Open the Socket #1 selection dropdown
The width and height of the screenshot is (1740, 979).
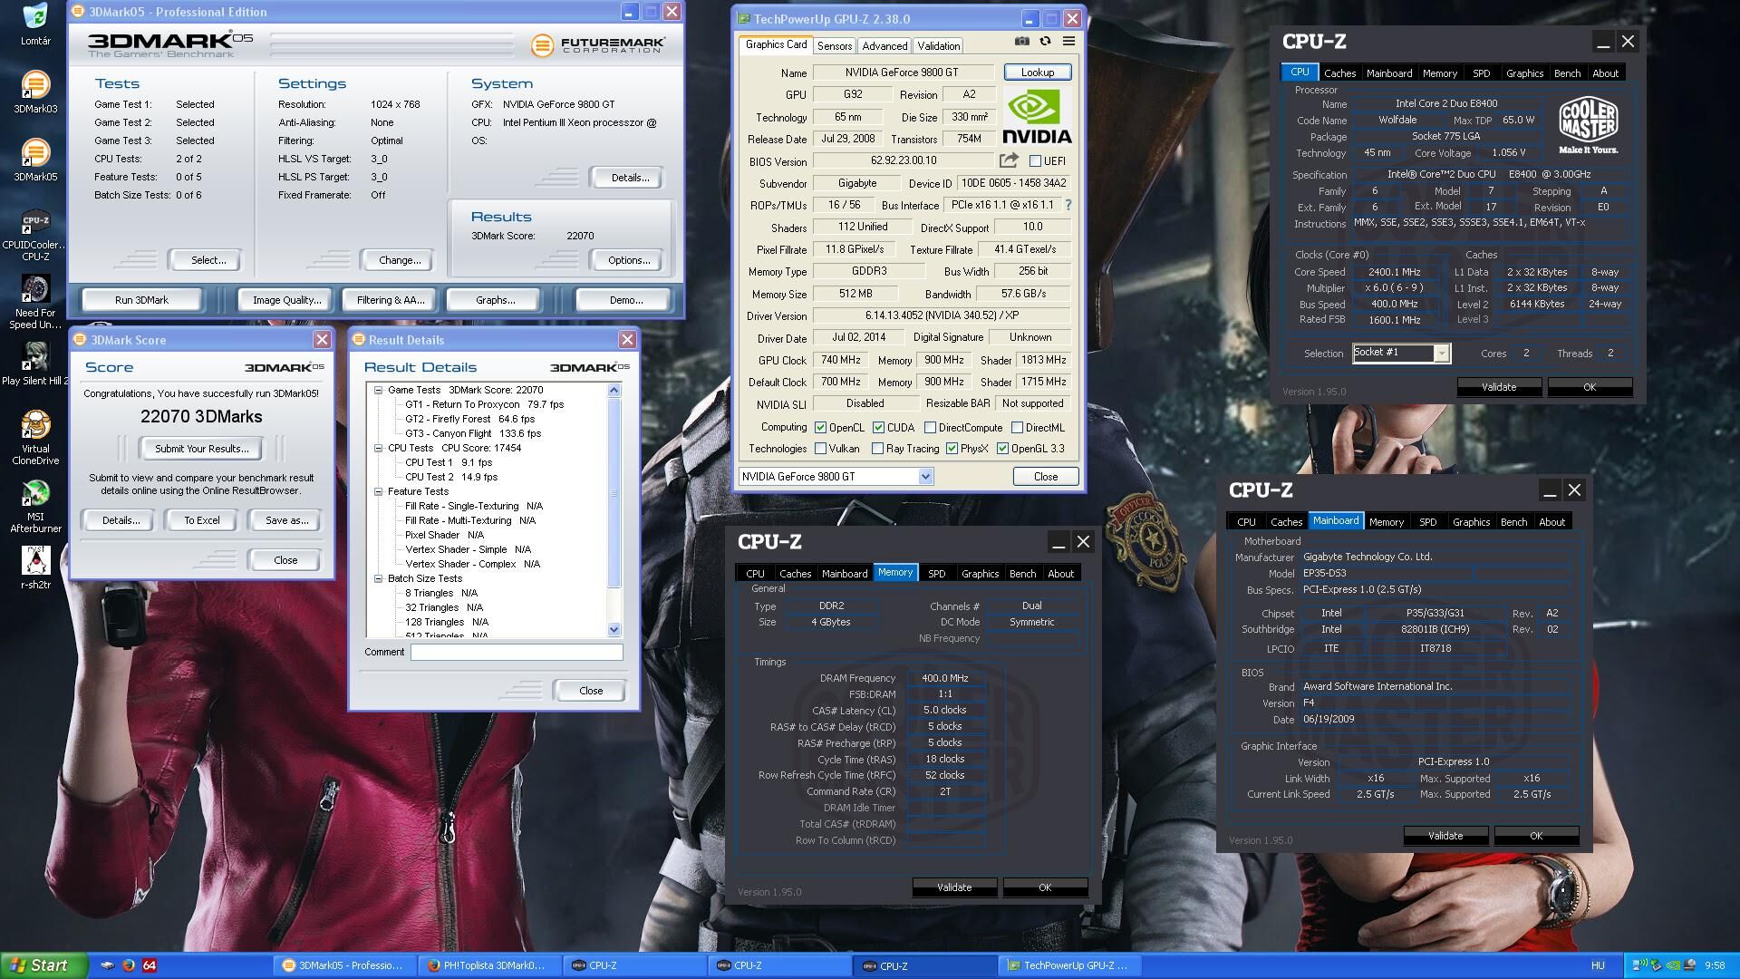(1441, 354)
